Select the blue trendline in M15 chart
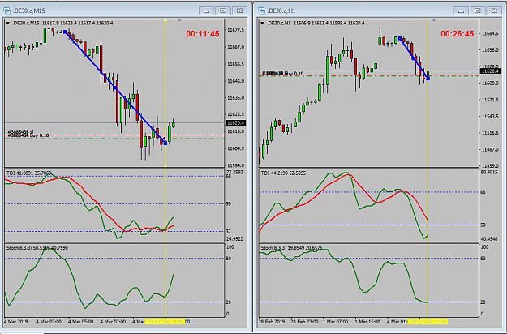Screen dimensions: 507x334 pyautogui.click(x=115, y=88)
